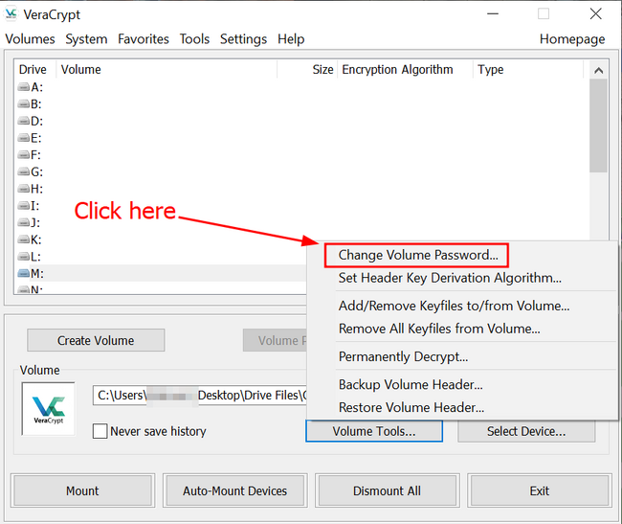Click Auto-Mount Devices button
This screenshot has width=622, height=524.
tap(234, 490)
